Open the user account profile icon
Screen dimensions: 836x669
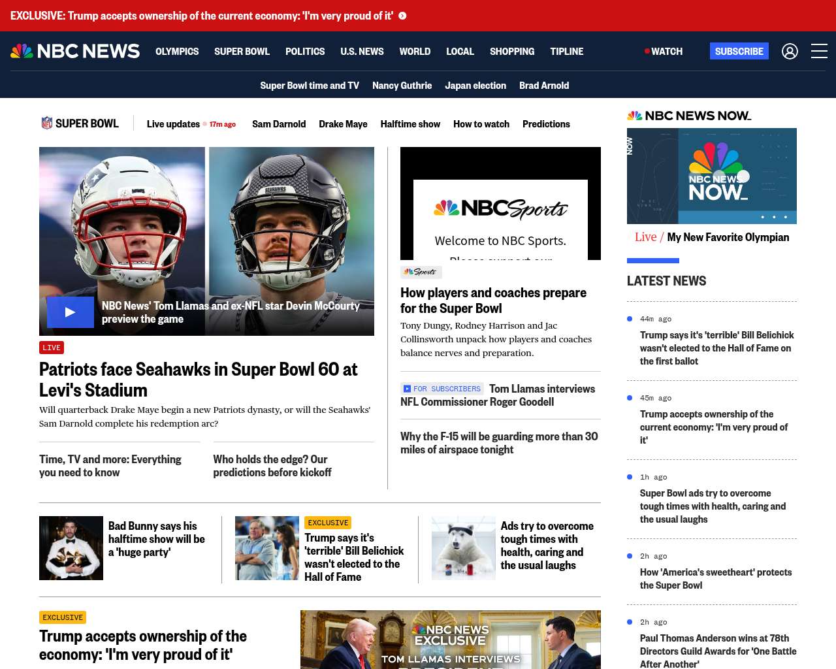[x=790, y=51]
